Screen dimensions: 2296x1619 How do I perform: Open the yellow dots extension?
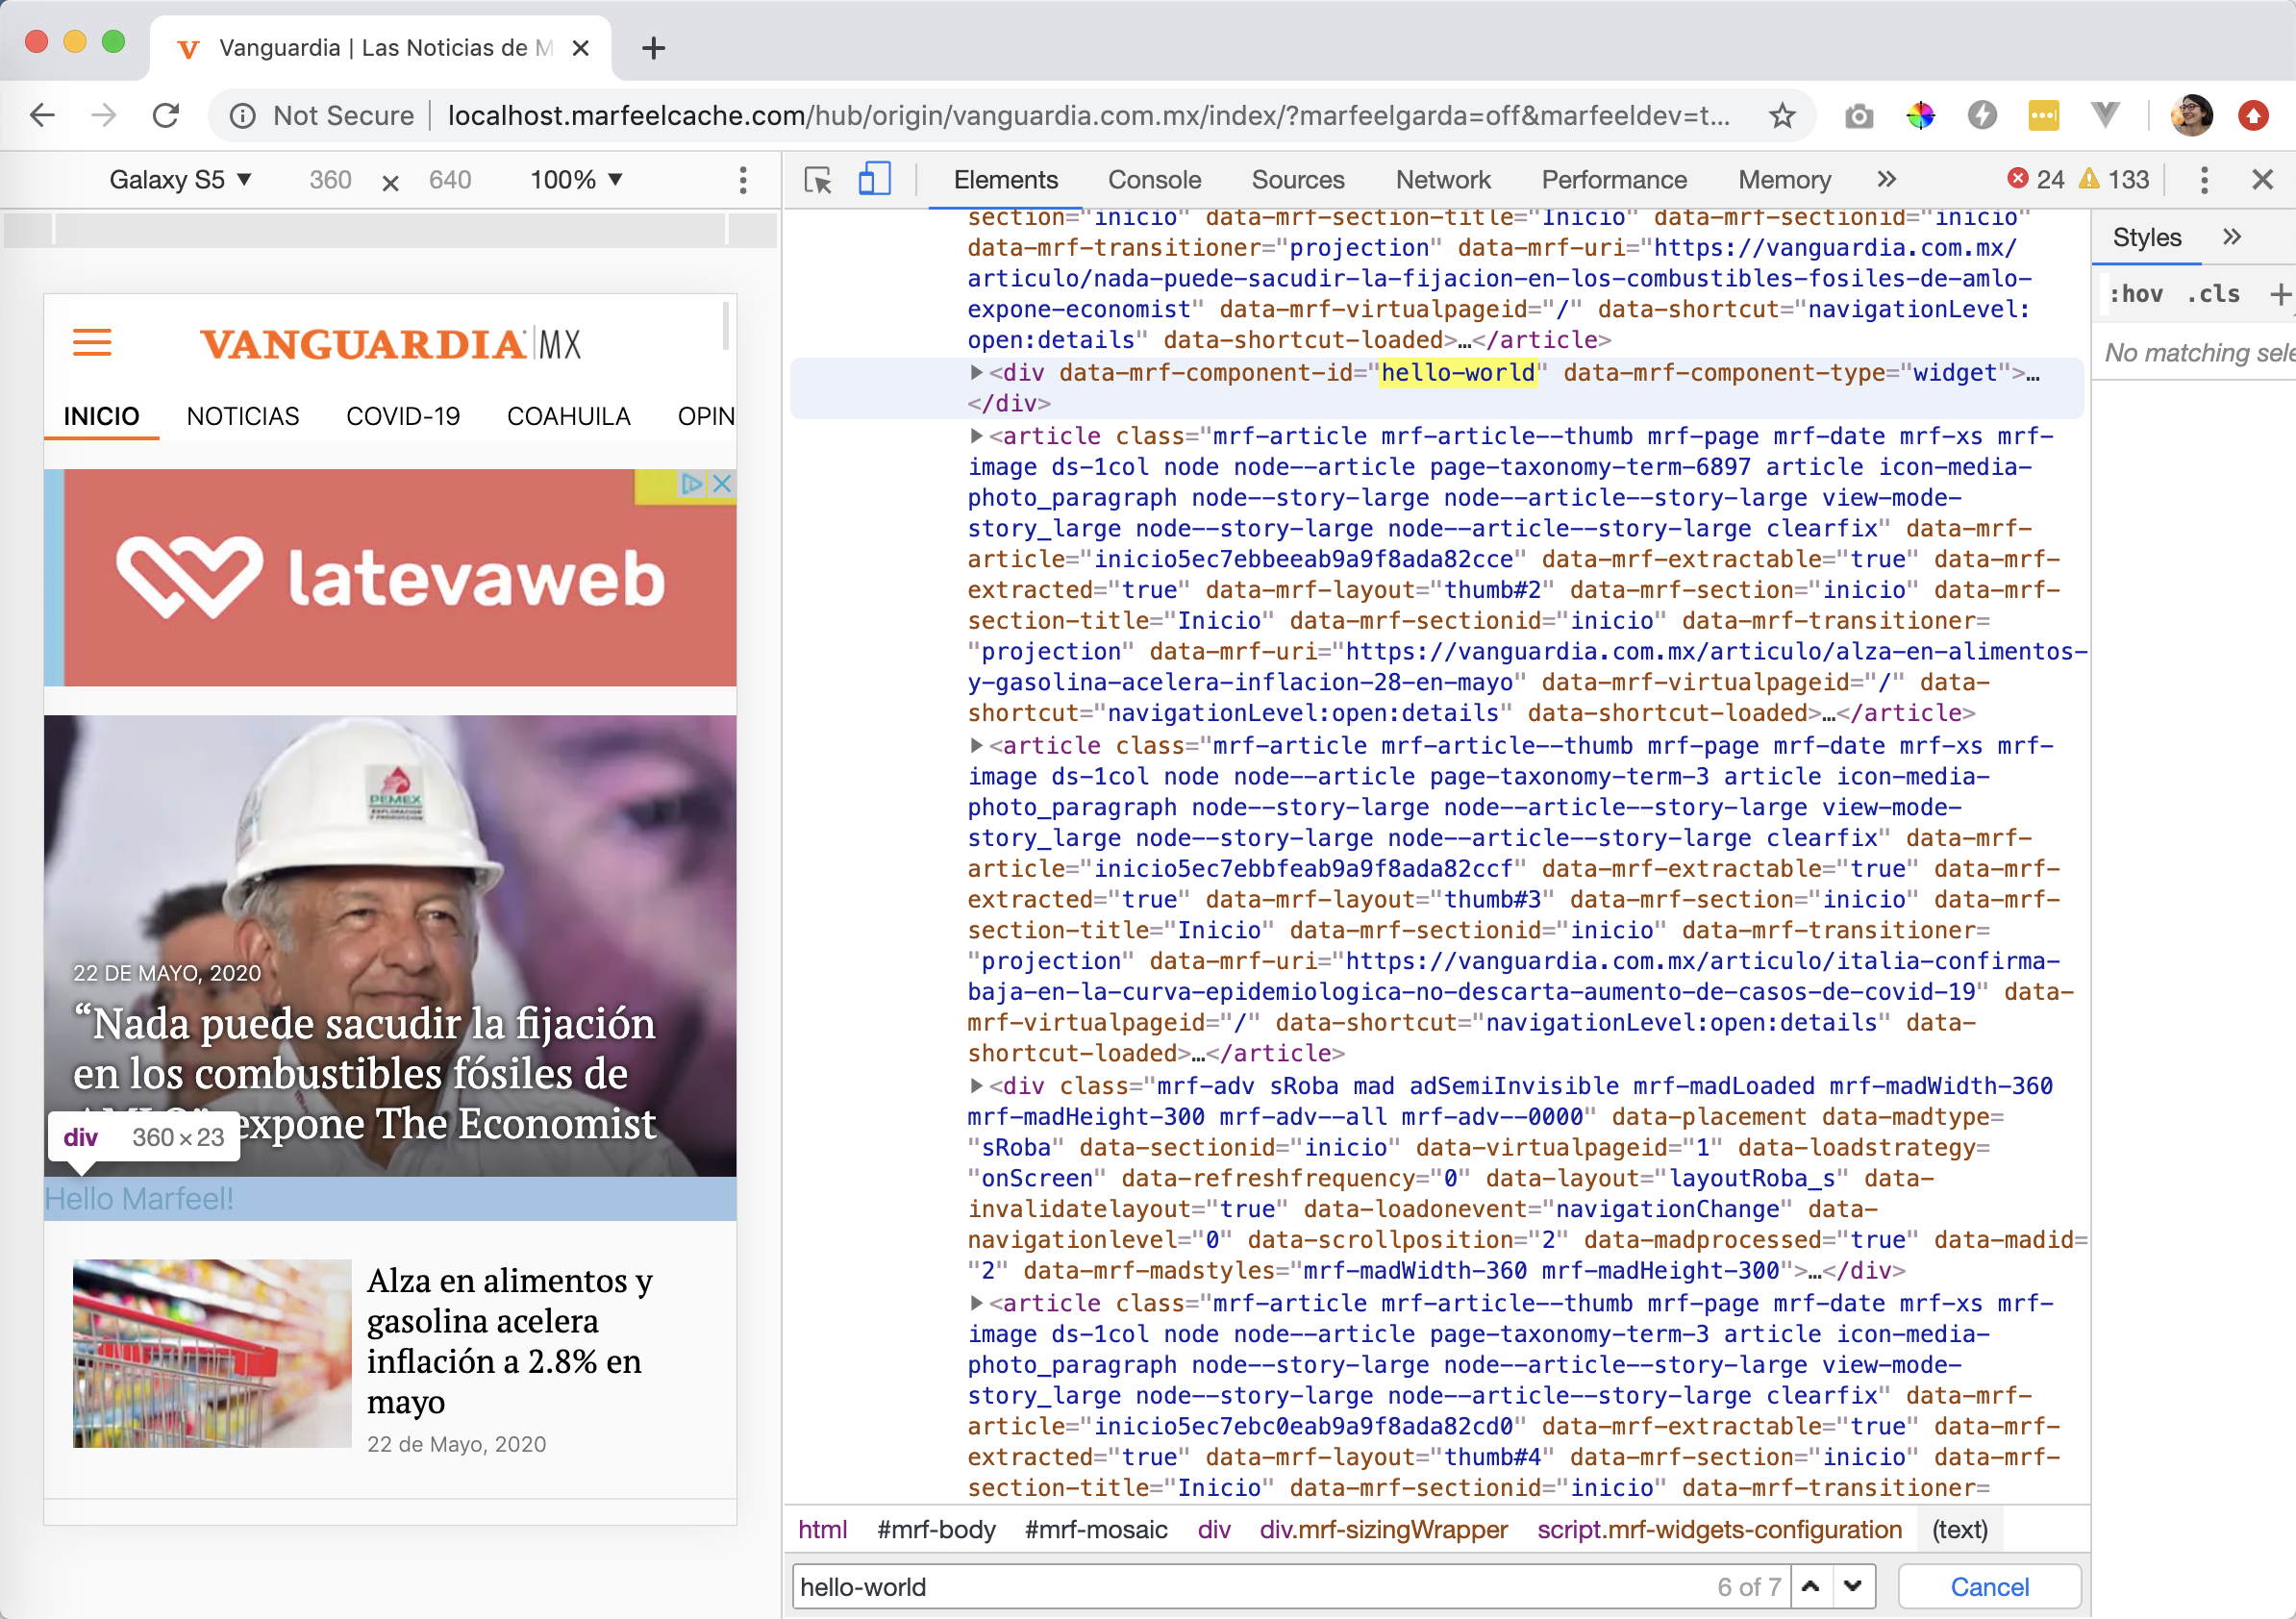[x=2044, y=116]
